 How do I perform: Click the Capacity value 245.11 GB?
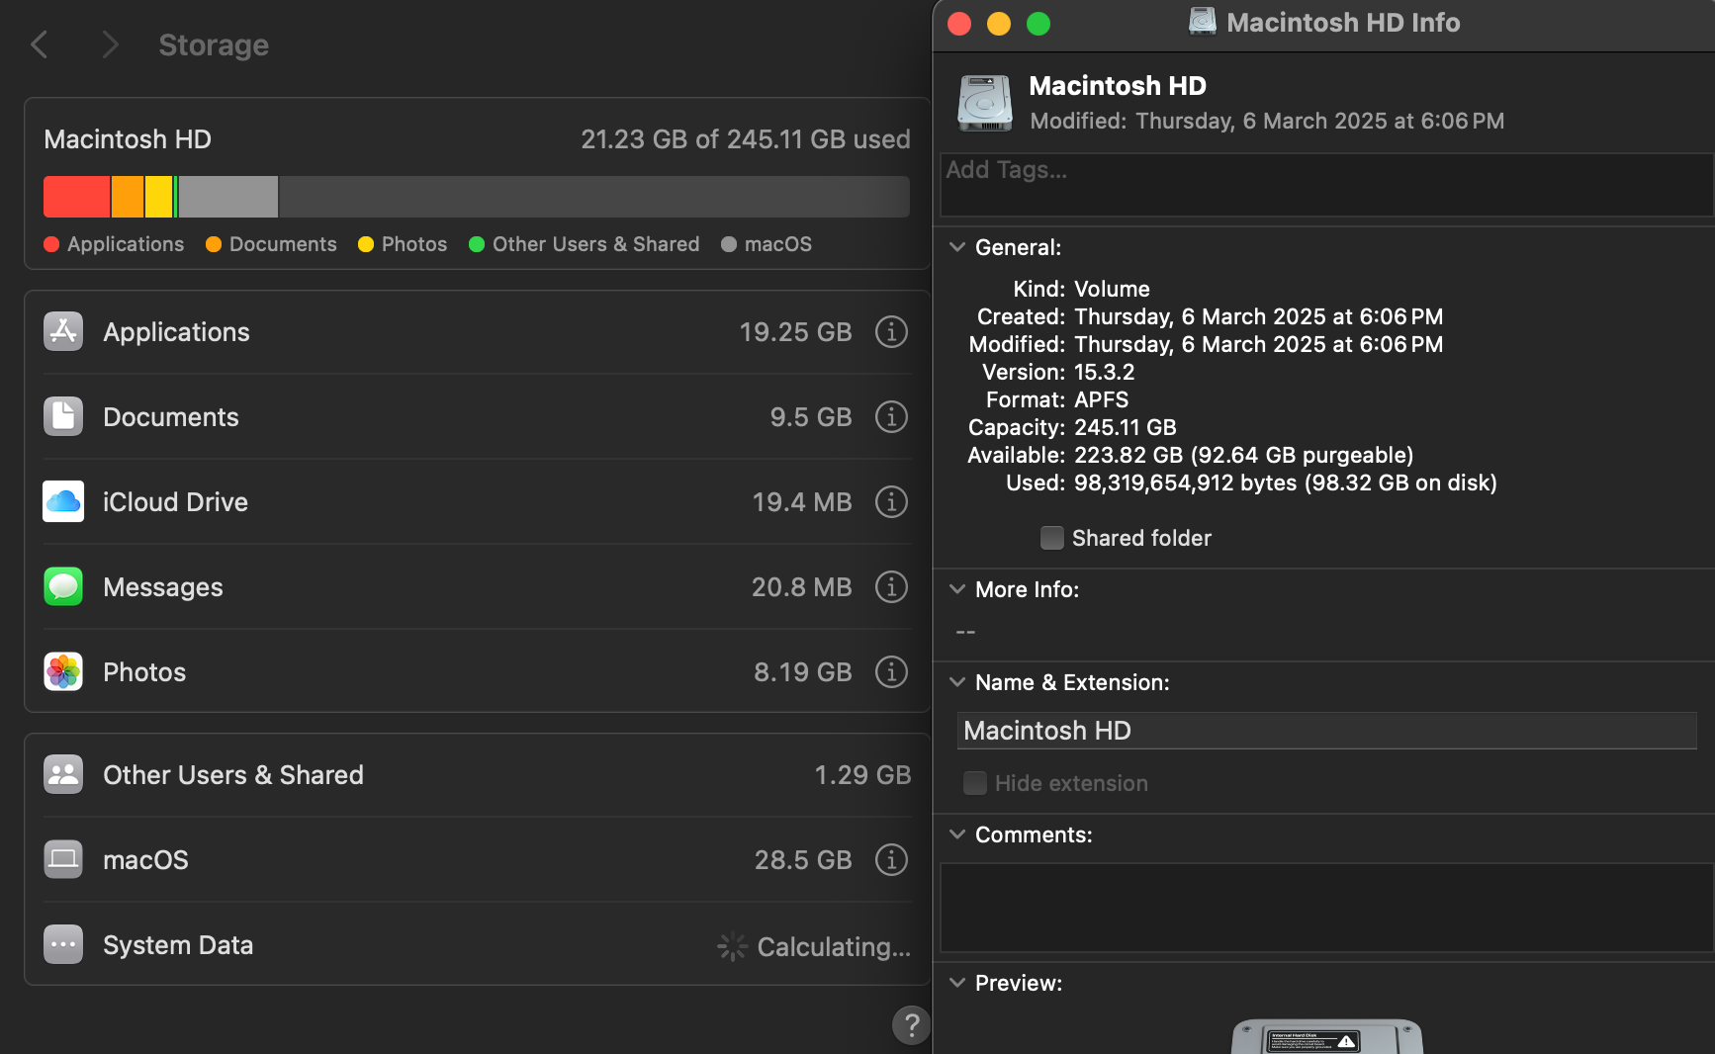[x=1126, y=427]
